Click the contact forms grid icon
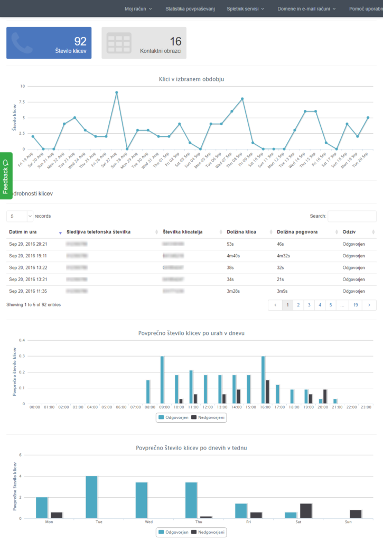 [119, 43]
